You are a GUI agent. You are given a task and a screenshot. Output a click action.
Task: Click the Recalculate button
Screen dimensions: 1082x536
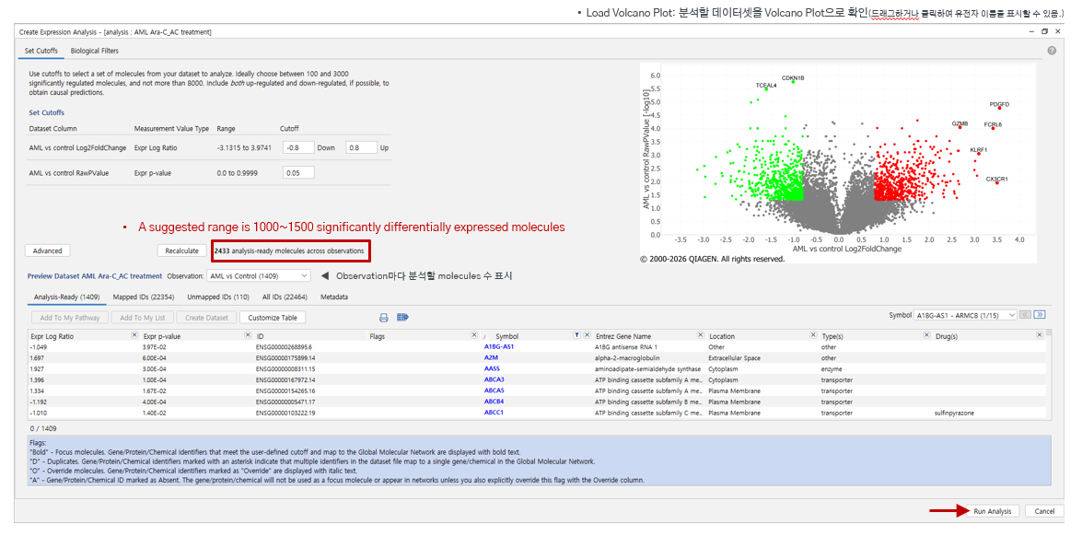tap(182, 251)
